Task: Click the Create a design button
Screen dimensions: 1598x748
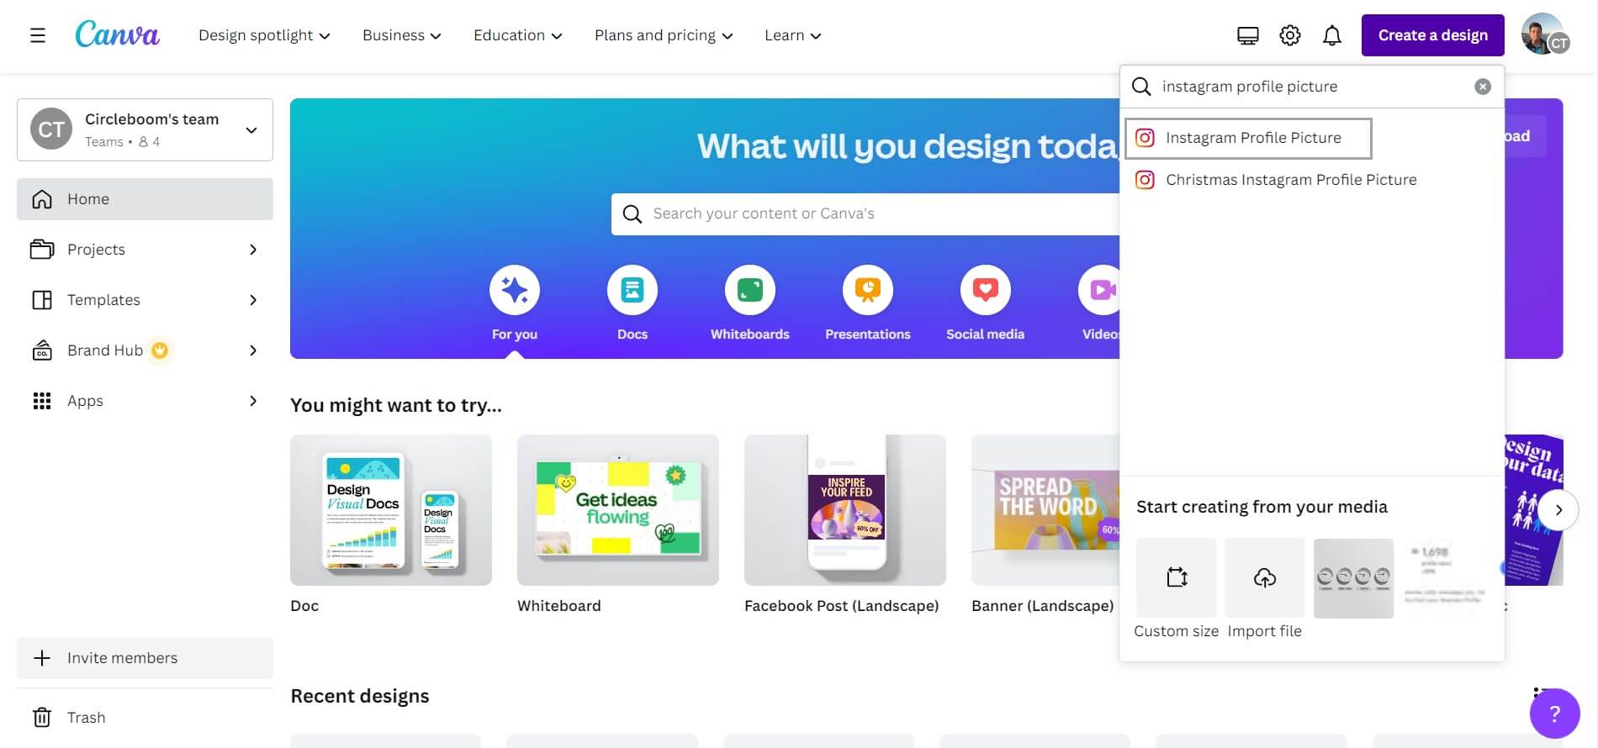Action: [1433, 35]
